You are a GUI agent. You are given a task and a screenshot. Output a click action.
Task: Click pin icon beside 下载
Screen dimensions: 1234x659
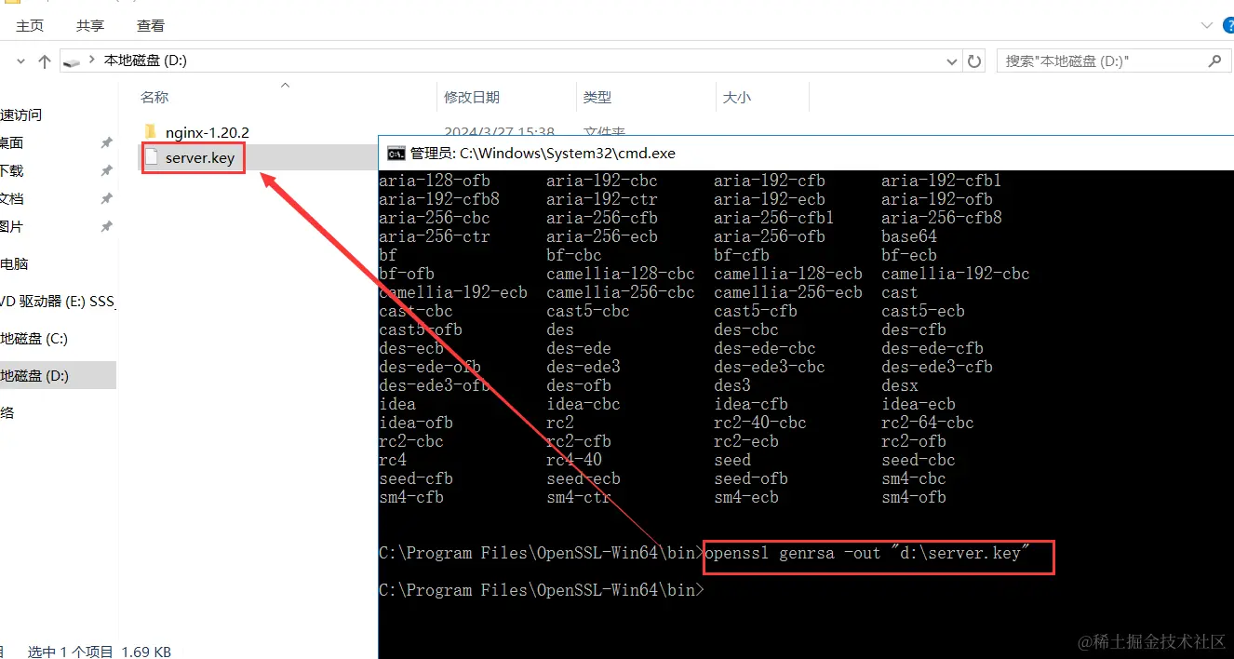click(106, 170)
